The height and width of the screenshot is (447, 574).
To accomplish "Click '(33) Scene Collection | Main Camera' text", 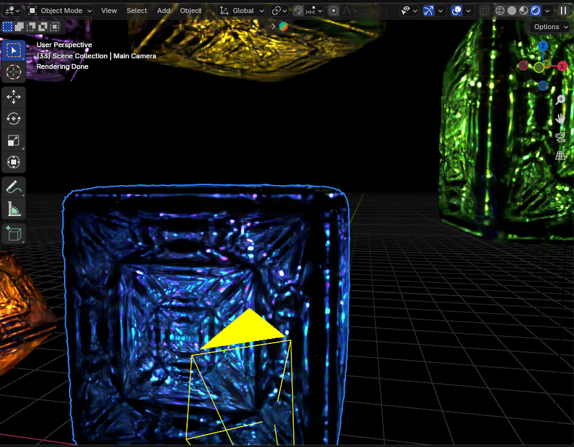I will [x=96, y=56].
